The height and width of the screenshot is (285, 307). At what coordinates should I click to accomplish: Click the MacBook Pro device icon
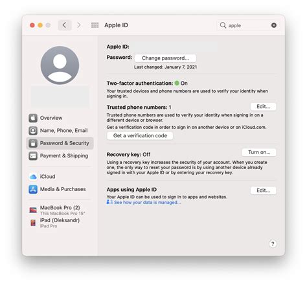click(33, 210)
